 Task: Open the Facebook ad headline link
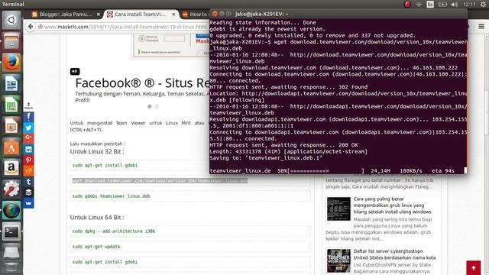[x=142, y=83]
